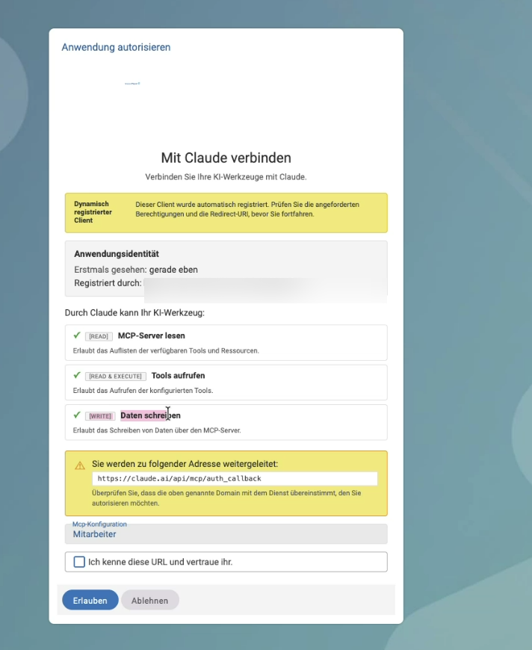
Task: Click the 'Anwendungsidentität' heading
Action: point(117,254)
